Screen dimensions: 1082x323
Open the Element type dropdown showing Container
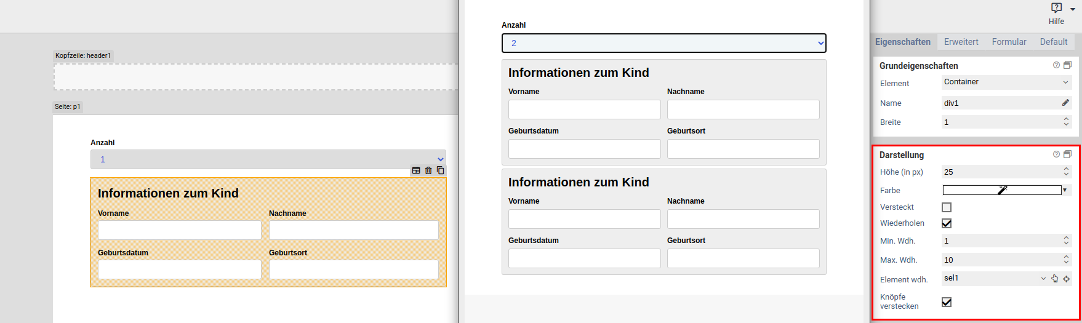click(1006, 82)
